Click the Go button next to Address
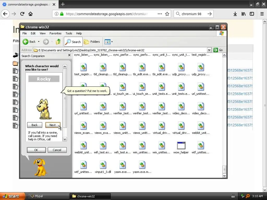 [218, 50]
